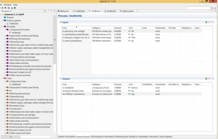Click the magnifier icon beside the search field
The height and width of the screenshot is (139, 218).
pyautogui.click(x=212, y=8)
